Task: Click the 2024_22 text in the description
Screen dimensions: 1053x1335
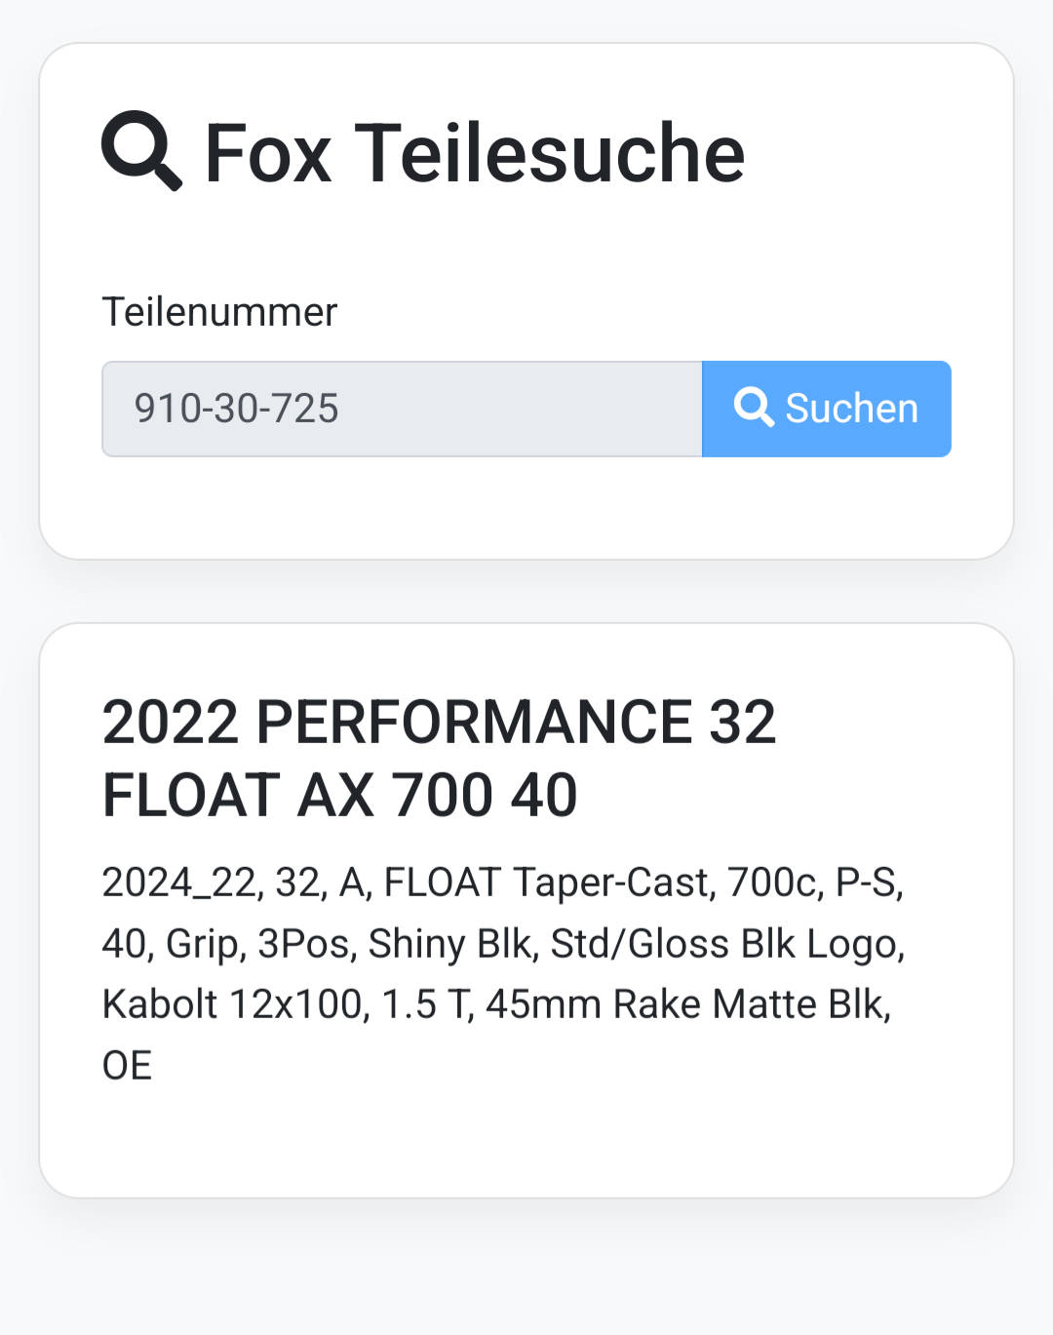Action: (x=179, y=883)
